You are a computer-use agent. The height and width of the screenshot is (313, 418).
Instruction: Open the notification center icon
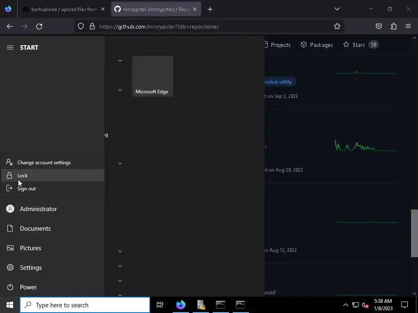pos(405,305)
